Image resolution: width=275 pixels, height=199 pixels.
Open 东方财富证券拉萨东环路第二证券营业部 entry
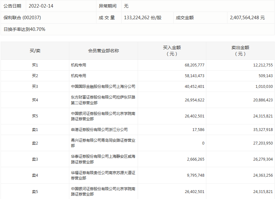coord(103,100)
